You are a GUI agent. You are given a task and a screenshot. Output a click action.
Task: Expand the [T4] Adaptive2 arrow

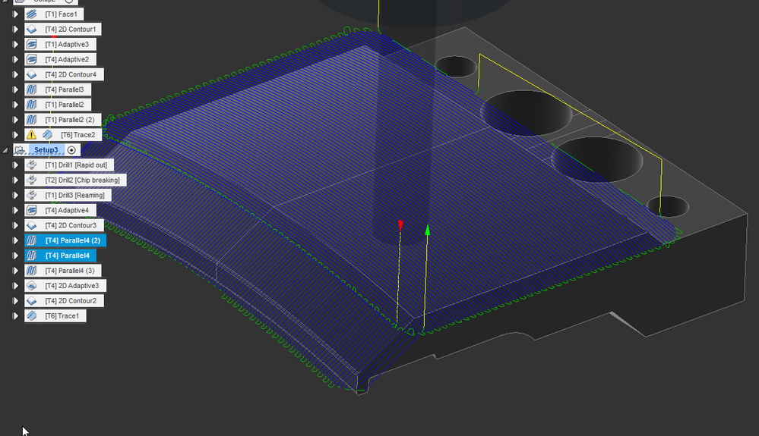click(x=15, y=59)
